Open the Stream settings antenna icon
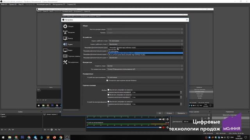The image size is (250, 140). tap(65, 32)
